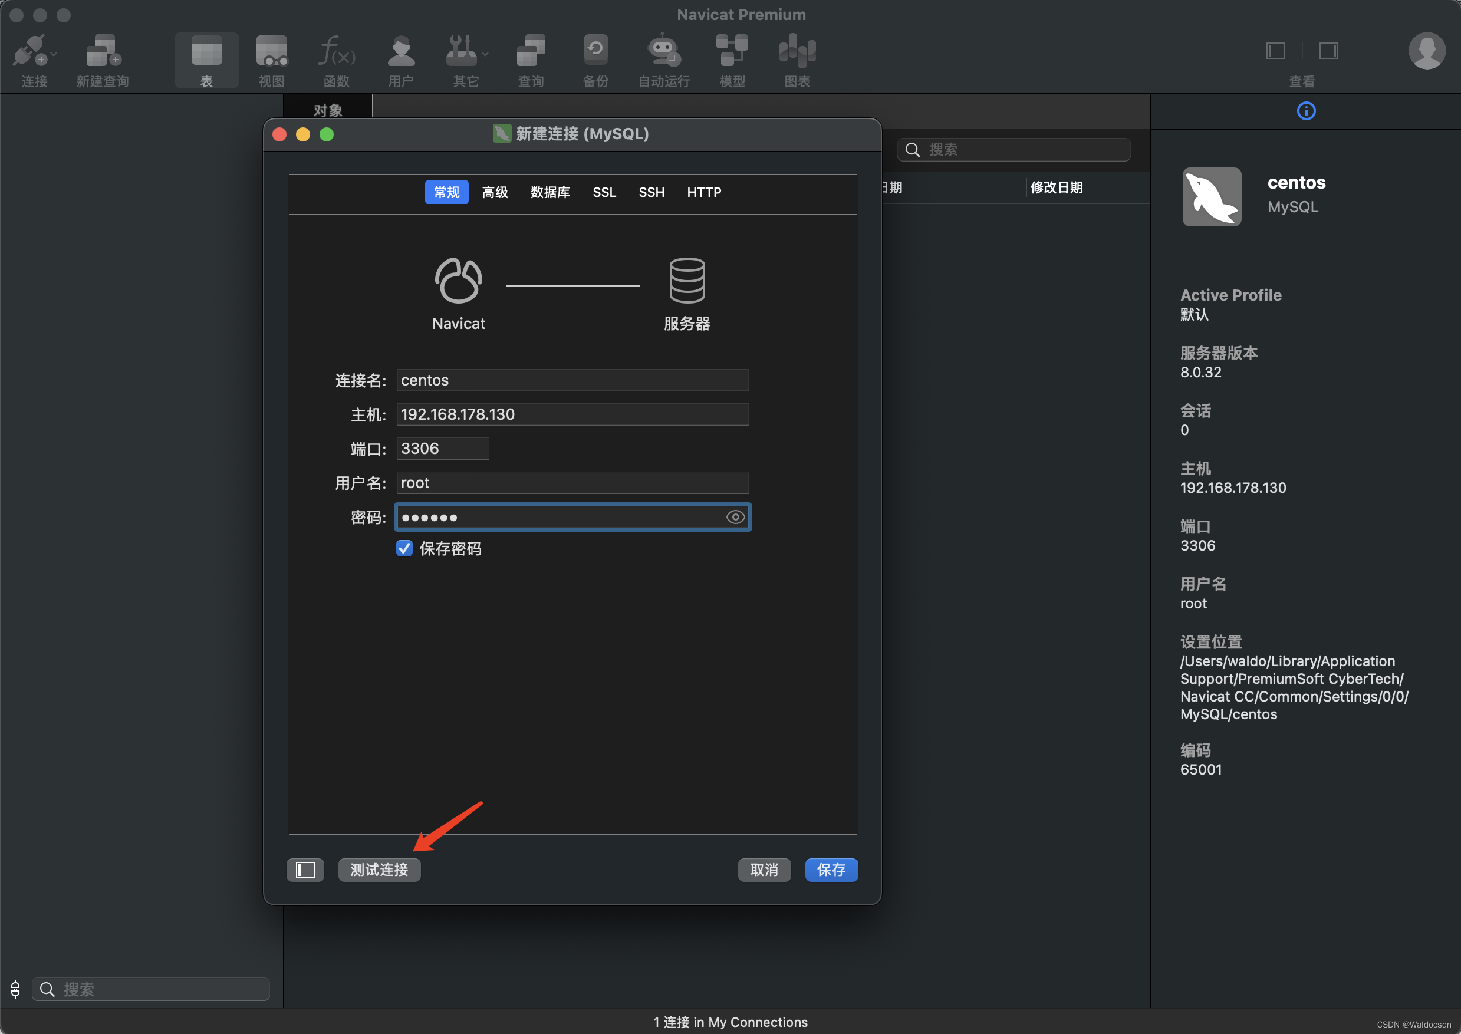Viewport: 1461px width, 1034px height.
Task: Toggle the dialog sidebar panel button
Action: [x=305, y=870]
